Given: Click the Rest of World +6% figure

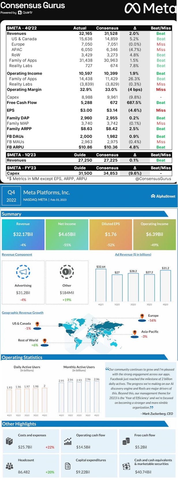Looking at the screenshot, I should 35,345.
